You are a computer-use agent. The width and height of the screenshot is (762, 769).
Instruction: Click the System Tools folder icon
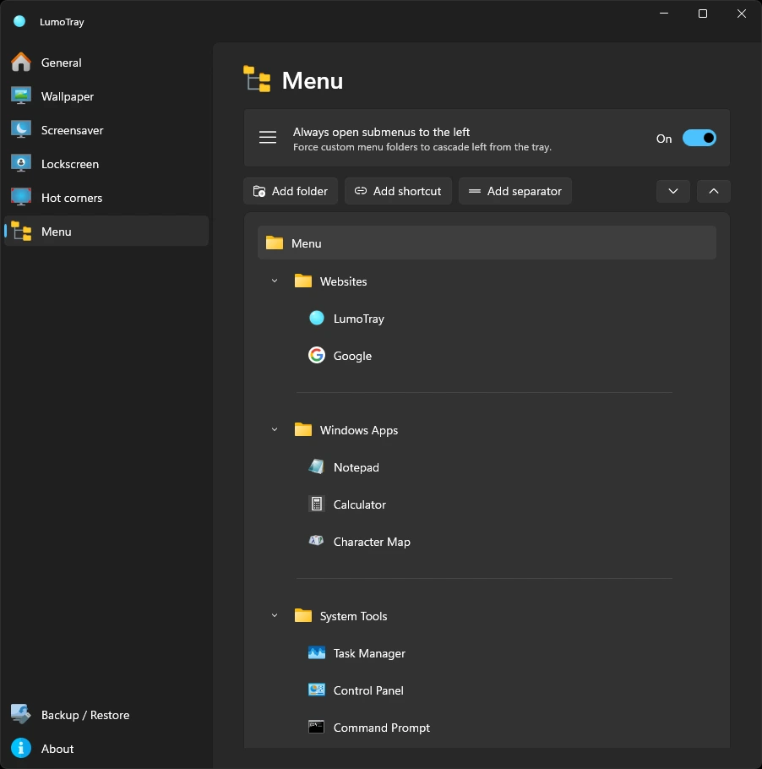pos(303,615)
